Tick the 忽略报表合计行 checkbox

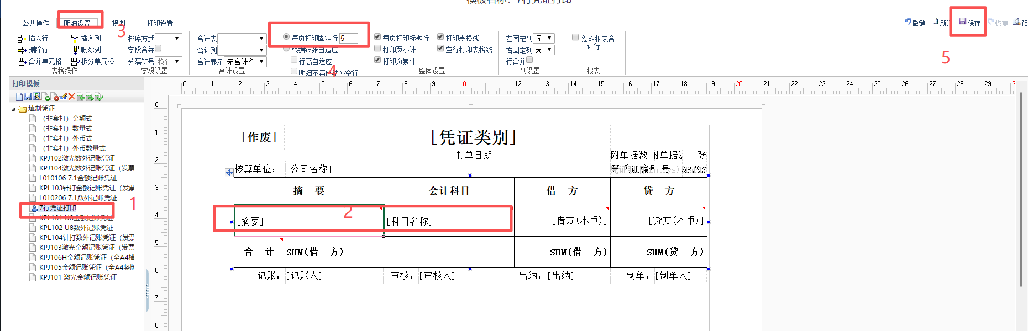575,38
